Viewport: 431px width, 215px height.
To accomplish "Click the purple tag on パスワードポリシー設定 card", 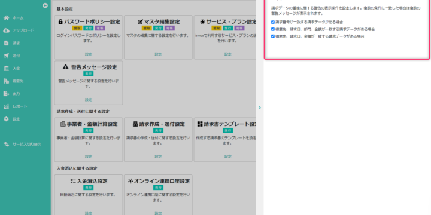I will pos(100,28).
